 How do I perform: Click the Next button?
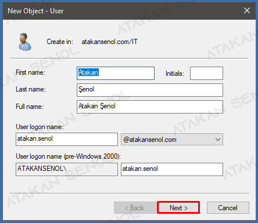tap(178, 207)
